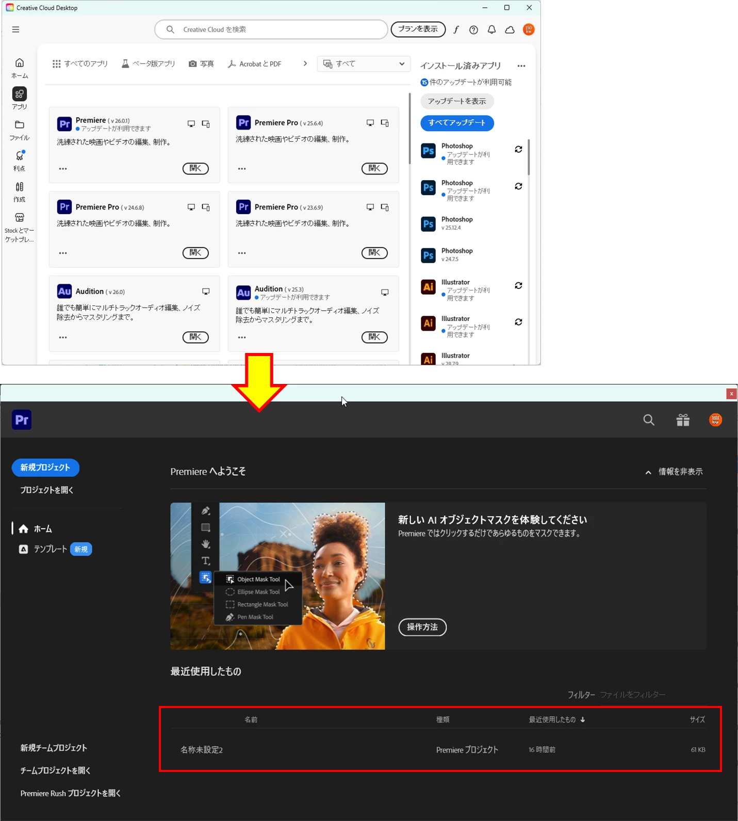Go to Home in Creative Cloud sidebar

click(20, 68)
